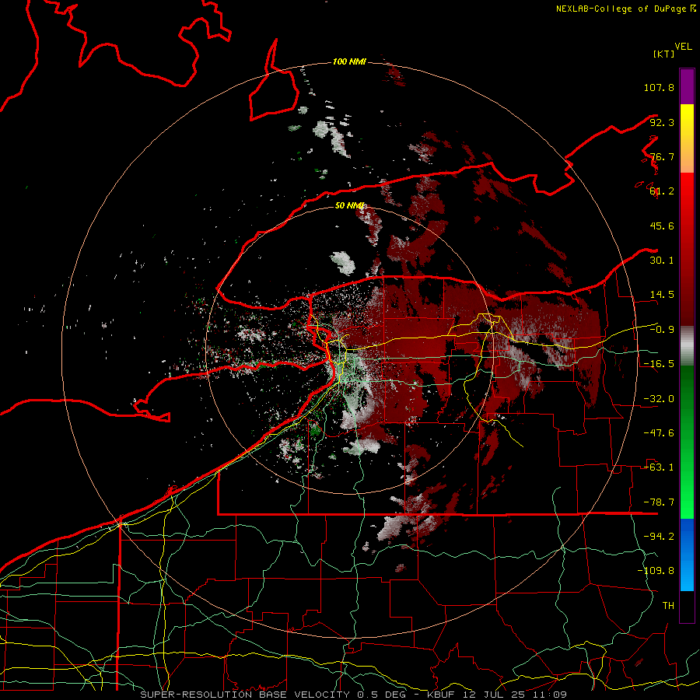Click the 107.8 velocity scale value
Viewport: 700px width, 700px height.
point(659,87)
